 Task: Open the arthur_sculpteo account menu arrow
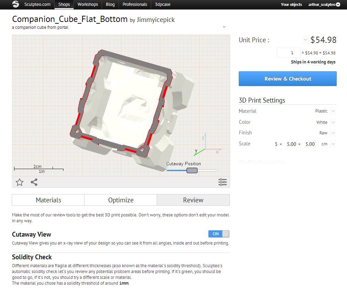[338, 5]
